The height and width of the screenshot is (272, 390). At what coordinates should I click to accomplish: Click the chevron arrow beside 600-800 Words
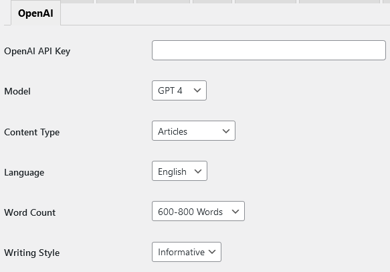[x=235, y=212]
